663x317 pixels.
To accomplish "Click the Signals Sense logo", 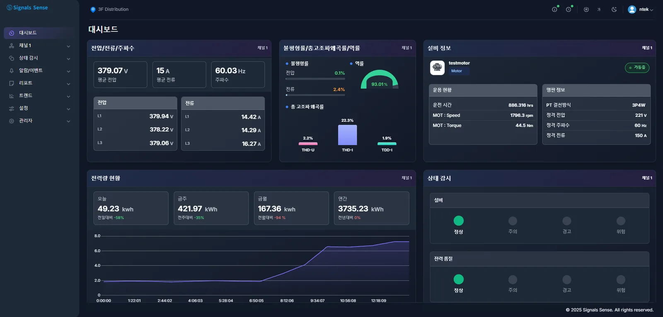I will point(27,7).
